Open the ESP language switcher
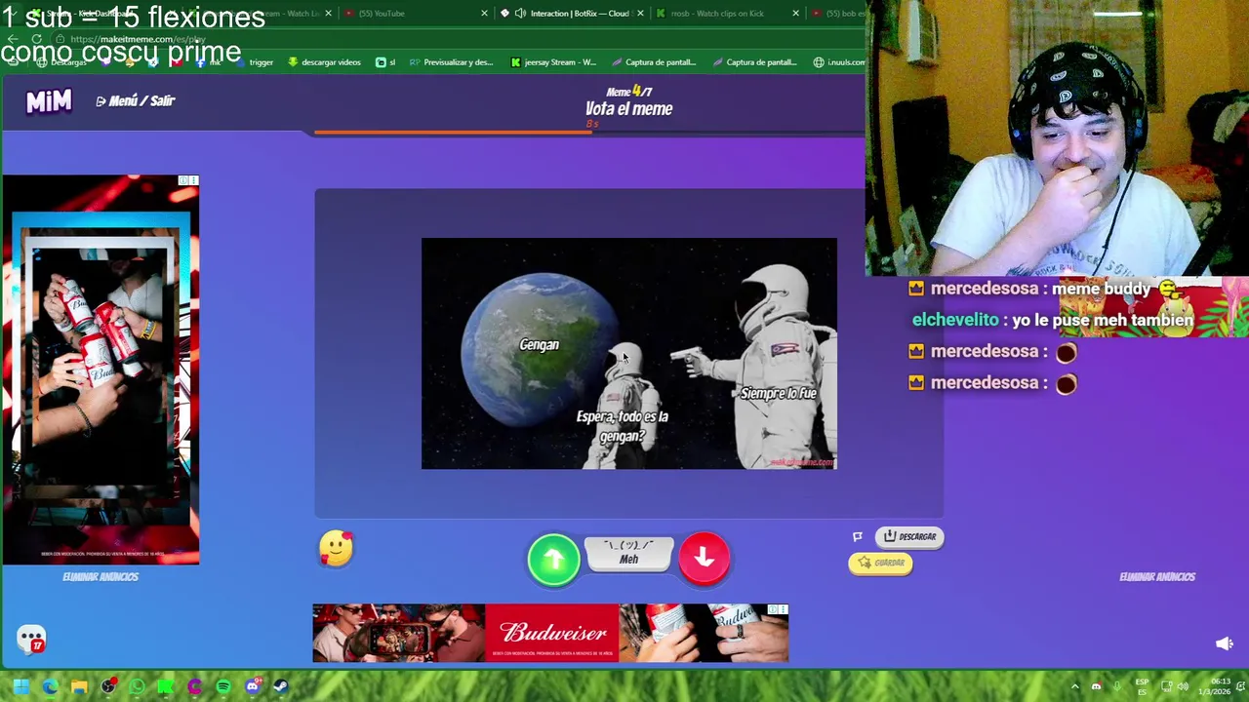The width and height of the screenshot is (1249, 702). [x=1142, y=686]
